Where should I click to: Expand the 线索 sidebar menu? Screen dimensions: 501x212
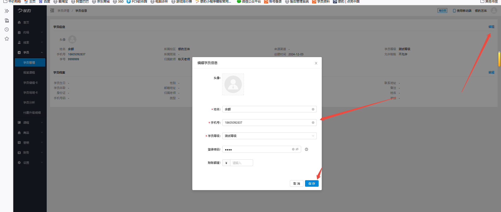click(30, 43)
